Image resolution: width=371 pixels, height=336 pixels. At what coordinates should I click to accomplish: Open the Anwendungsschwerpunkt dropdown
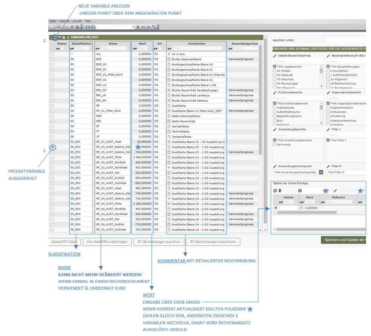(x=321, y=172)
